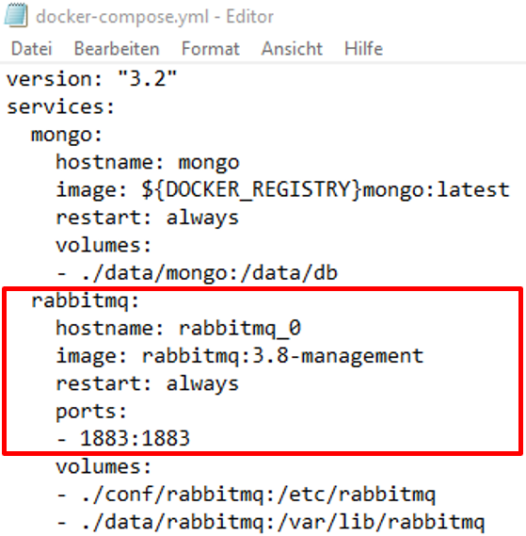Open the Bearbeiten menu

tap(117, 49)
